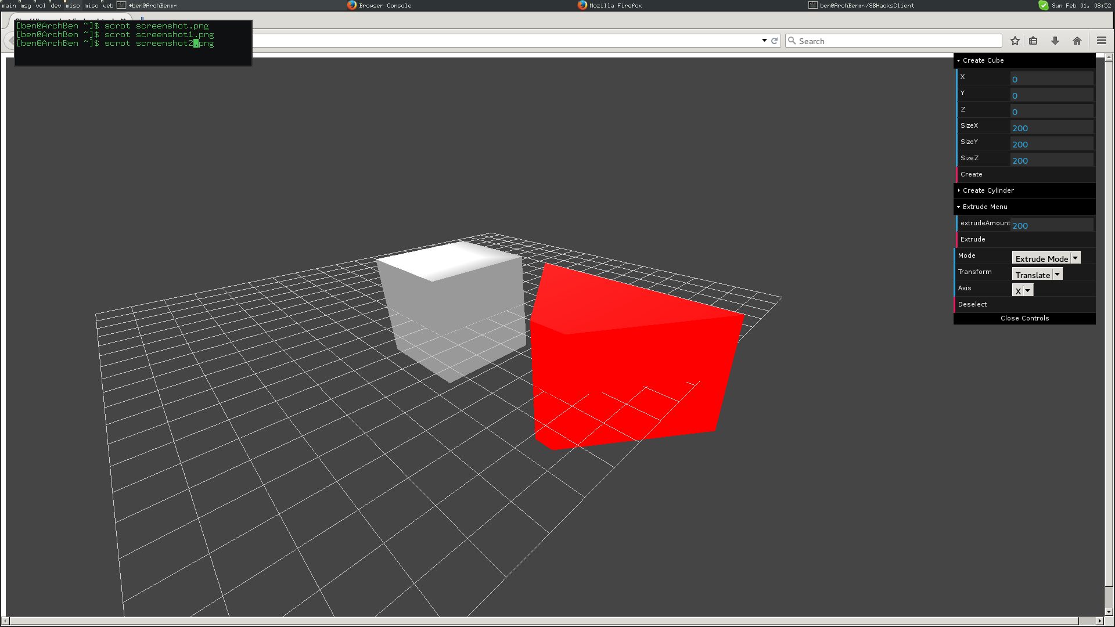
Task: Open the Firefox hamburger menu
Action: click(x=1101, y=41)
